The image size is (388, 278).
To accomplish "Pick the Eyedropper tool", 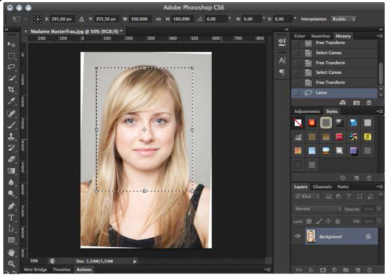I will 11,101.
